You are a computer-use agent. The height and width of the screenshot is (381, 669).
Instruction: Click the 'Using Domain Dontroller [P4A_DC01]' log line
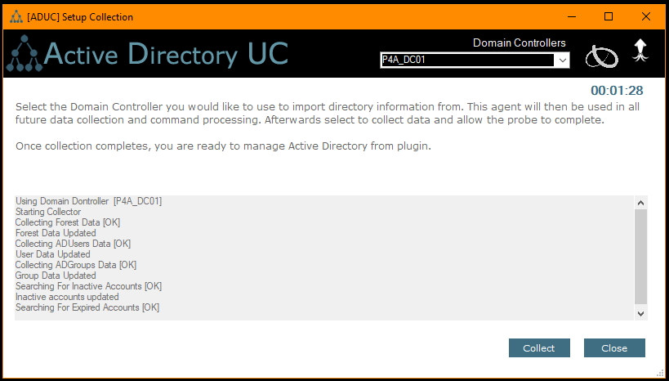click(88, 201)
